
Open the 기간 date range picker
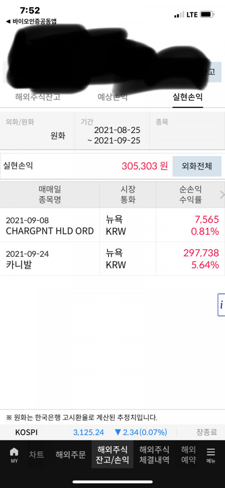pyautogui.click(x=112, y=130)
